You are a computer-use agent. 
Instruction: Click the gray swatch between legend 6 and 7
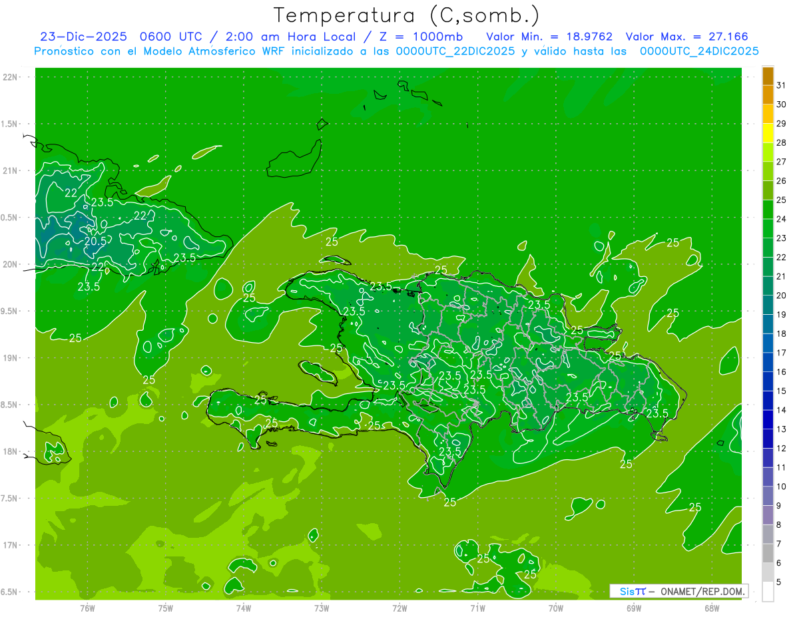(768, 553)
